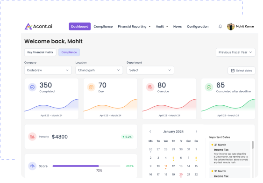This screenshot has width=263, height=183.
Task: Click the Select dates button
Action: [242, 70]
